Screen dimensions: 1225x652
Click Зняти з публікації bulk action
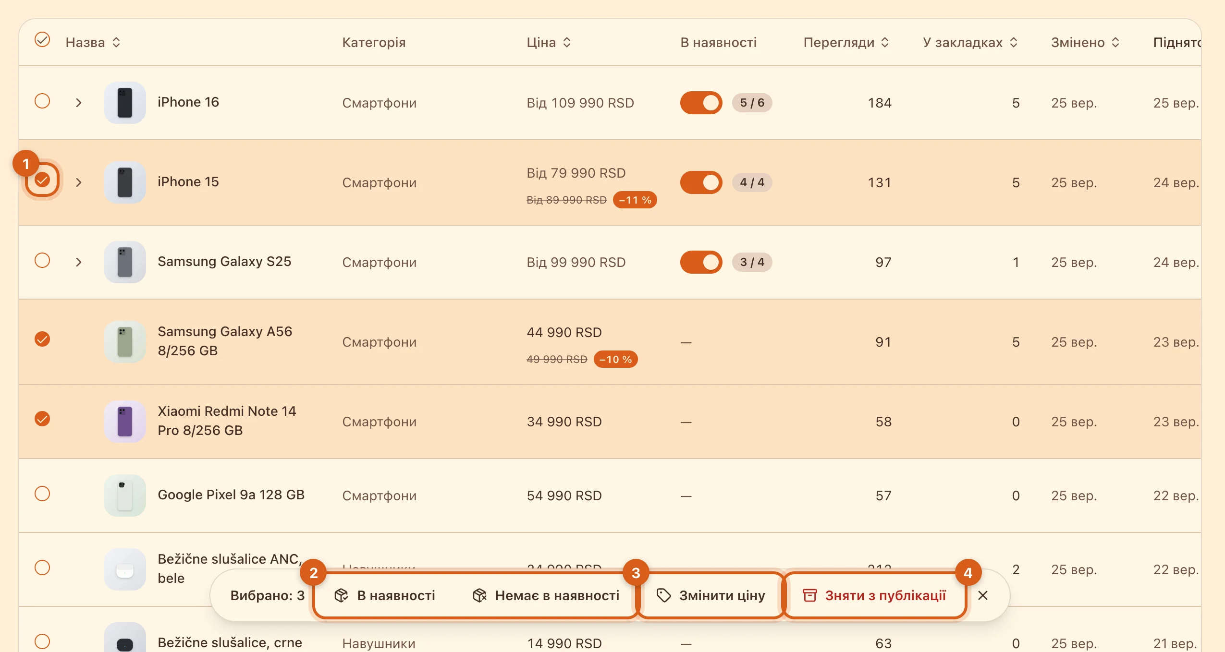click(x=874, y=596)
